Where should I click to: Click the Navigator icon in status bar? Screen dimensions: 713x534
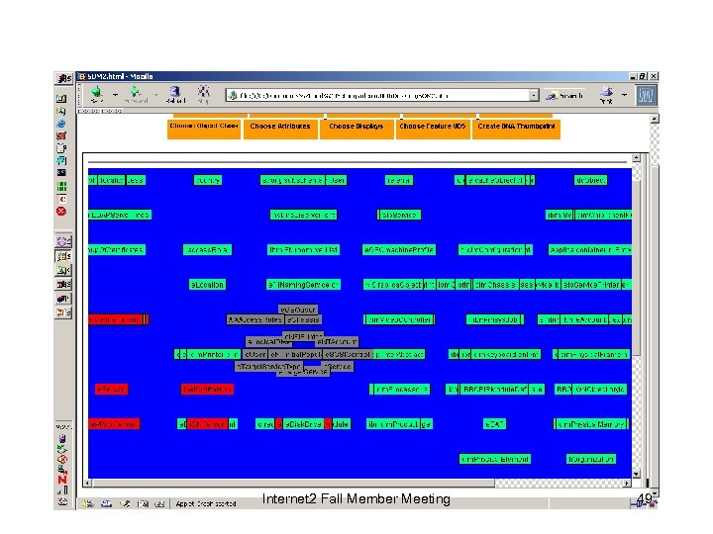(88, 503)
